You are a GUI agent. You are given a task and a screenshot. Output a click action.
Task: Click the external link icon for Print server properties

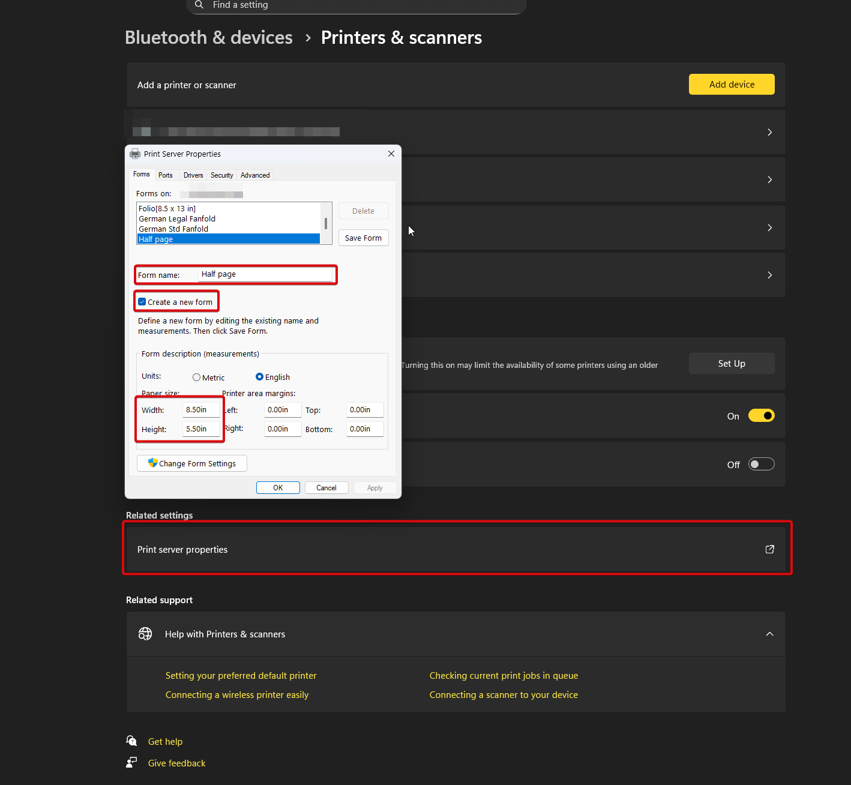click(x=769, y=549)
